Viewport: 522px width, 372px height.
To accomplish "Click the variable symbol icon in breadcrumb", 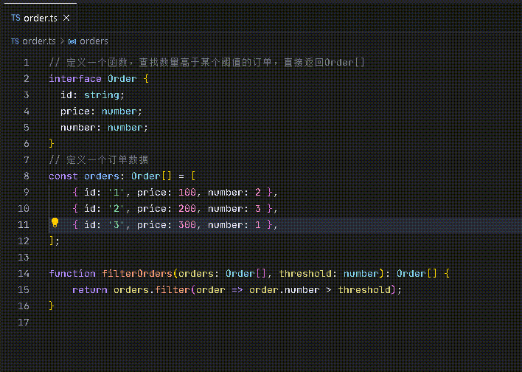I will tap(72, 41).
